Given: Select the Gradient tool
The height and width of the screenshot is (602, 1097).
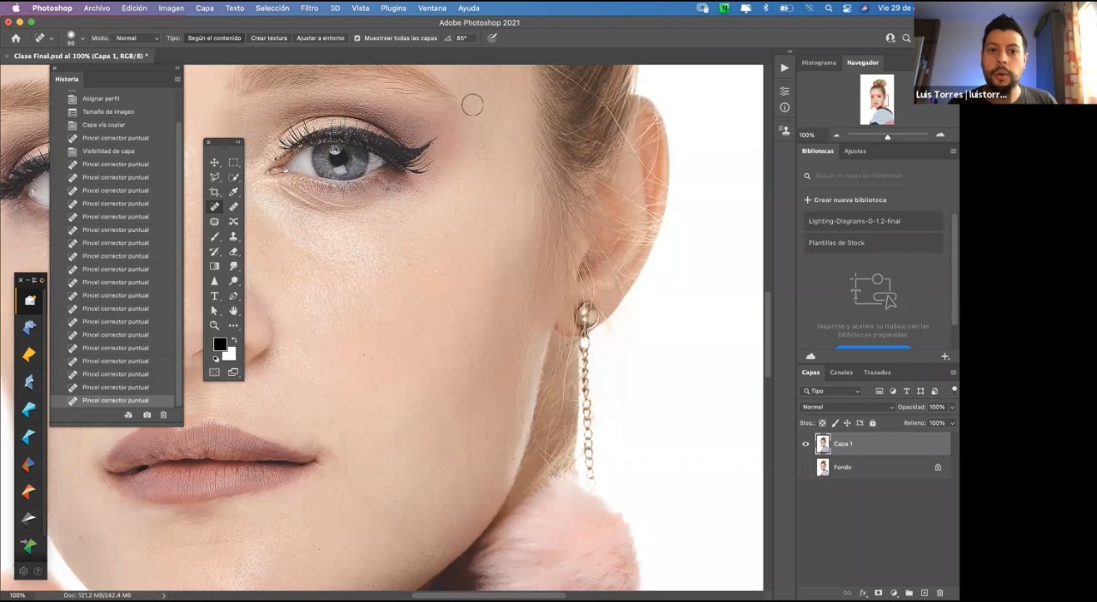Looking at the screenshot, I should tap(214, 266).
